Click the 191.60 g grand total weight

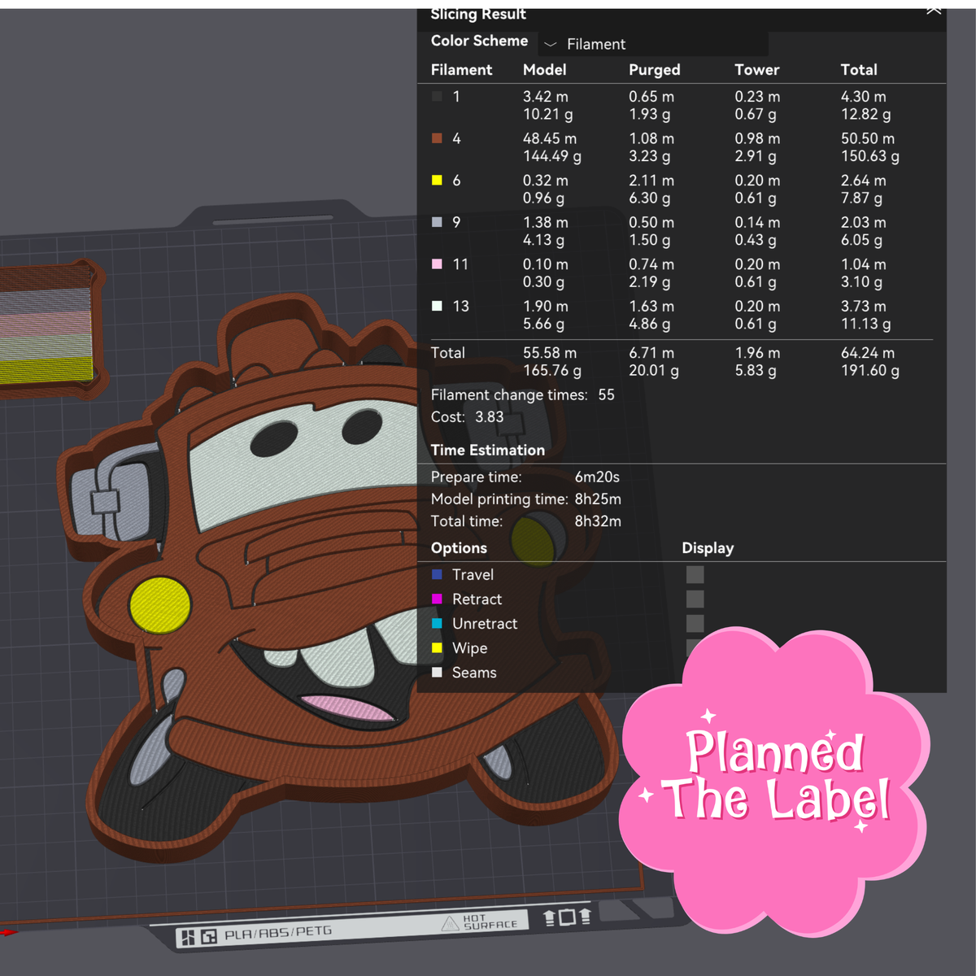(x=870, y=371)
